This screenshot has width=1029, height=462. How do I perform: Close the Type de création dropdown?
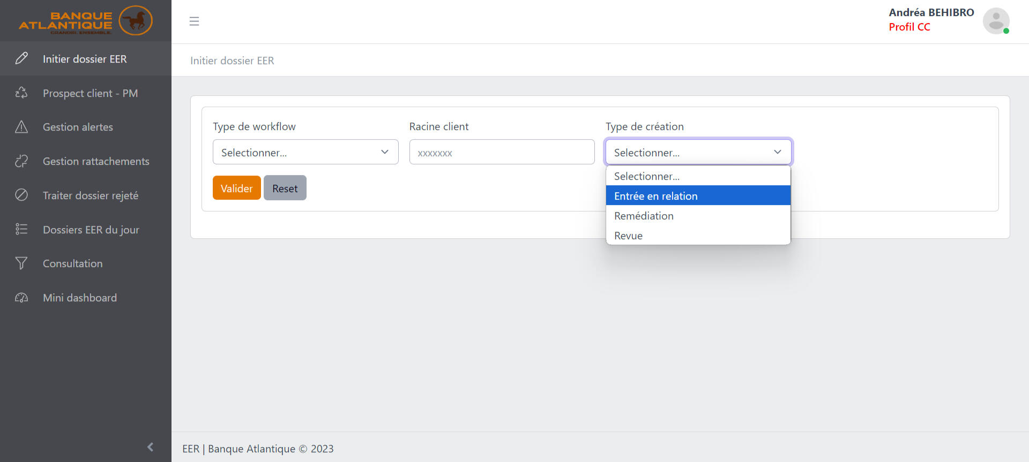[698, 152]
